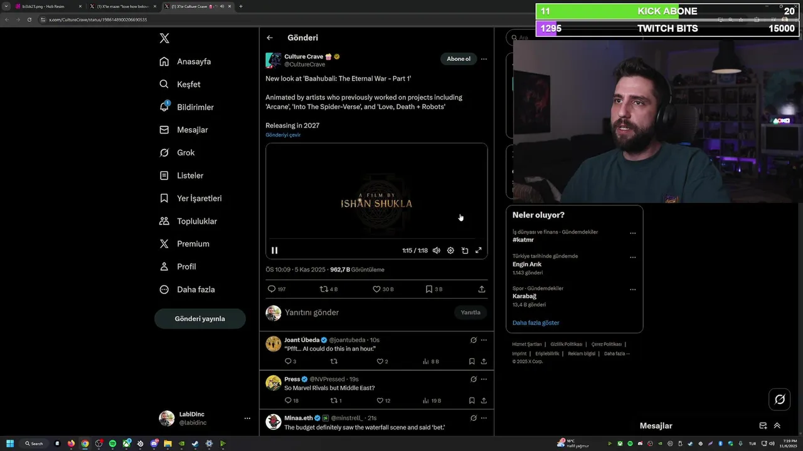Like the Press reply

pyautogui.click(x=383, y=400)
